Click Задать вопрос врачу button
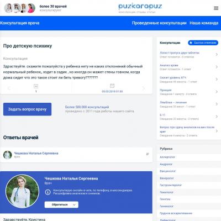This screenshot has width=221, height=221. 27,109
